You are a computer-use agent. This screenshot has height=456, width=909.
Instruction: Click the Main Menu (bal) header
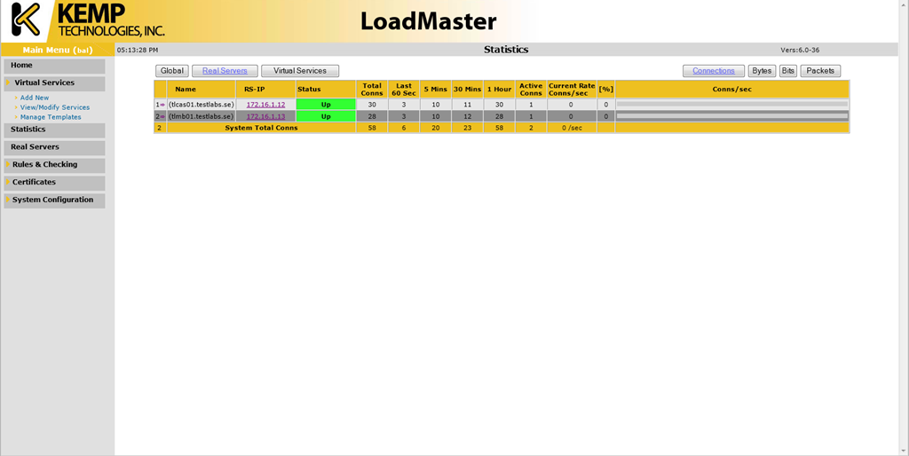58,50
